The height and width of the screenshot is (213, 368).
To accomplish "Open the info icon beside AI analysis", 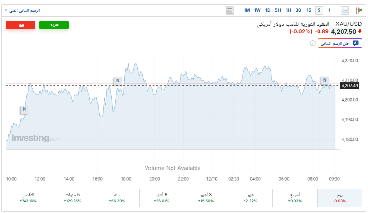I will tap(312, 43).
